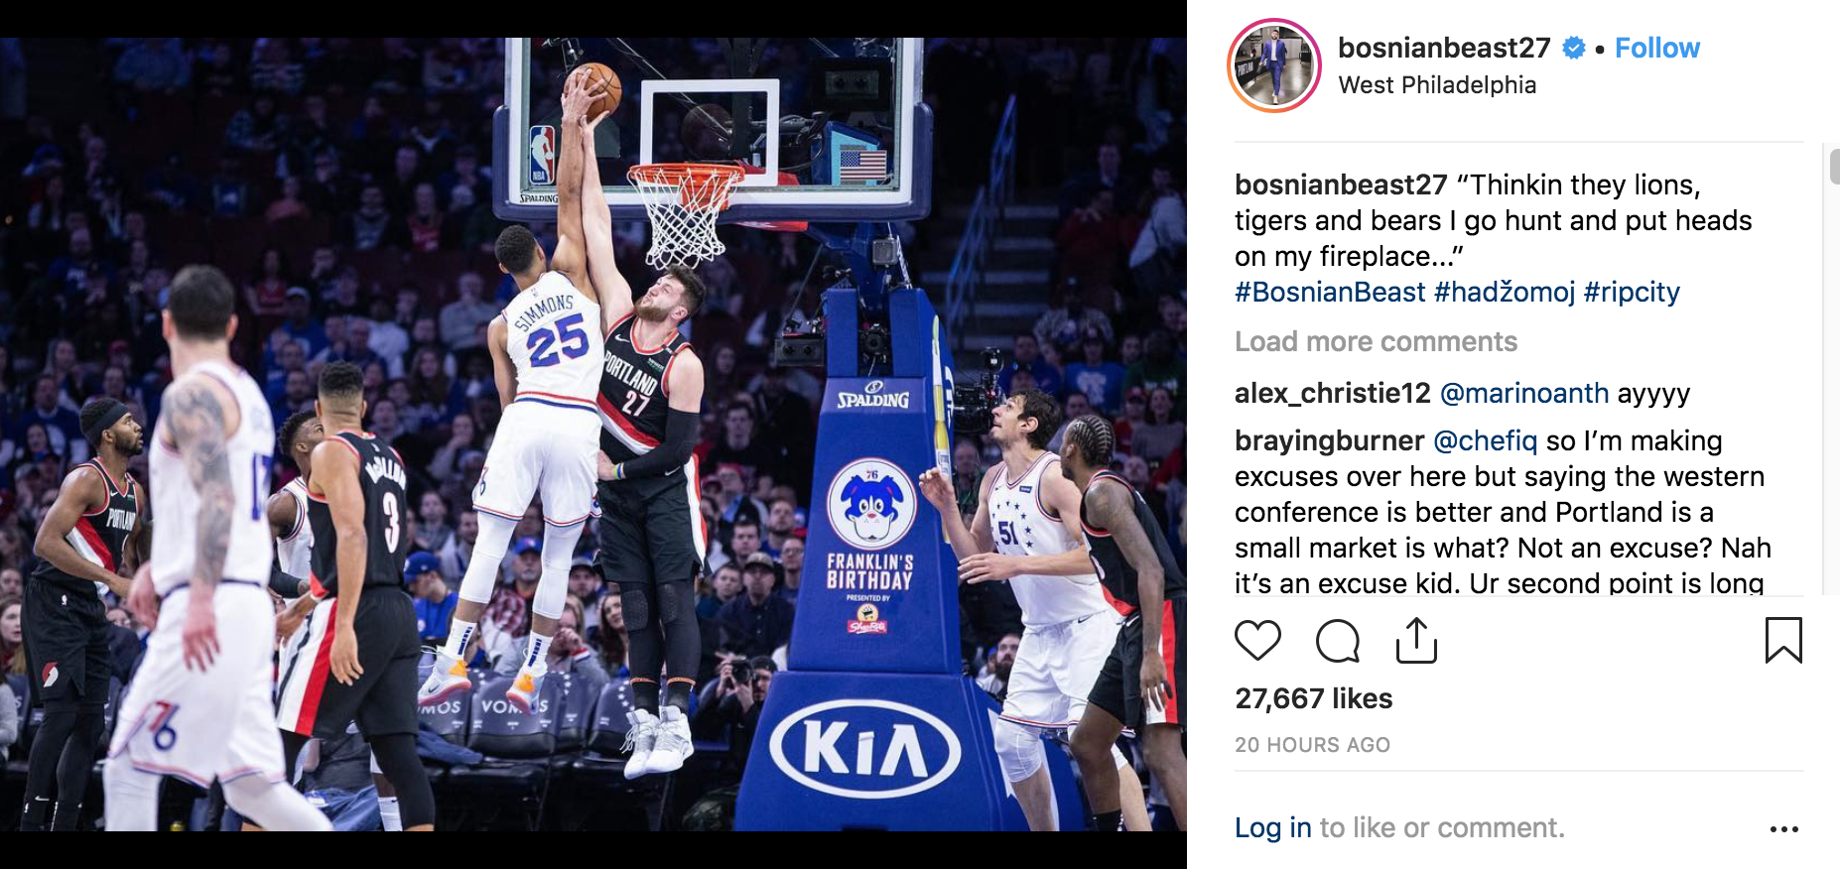
Task: Click the blue verified badge
Action: (1574, 48)
